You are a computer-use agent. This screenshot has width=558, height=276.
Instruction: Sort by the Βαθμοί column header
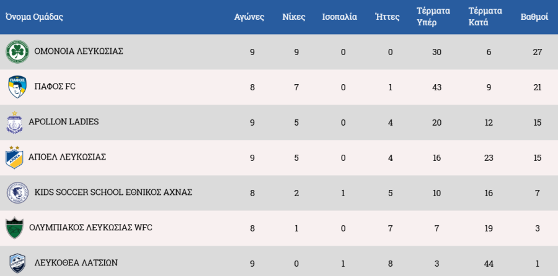(534, 17)
